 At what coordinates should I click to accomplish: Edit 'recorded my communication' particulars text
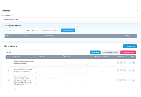click(x=25, y=80)
